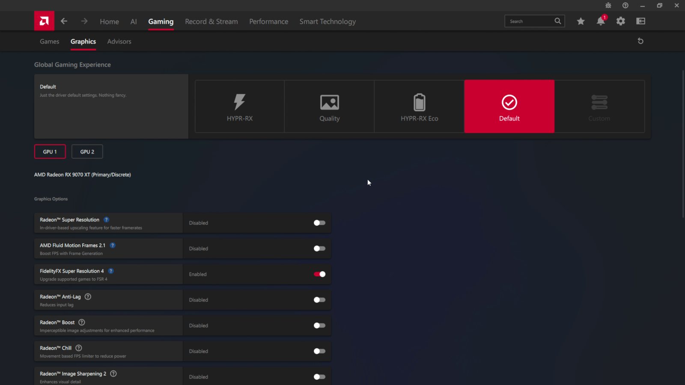Open the AI tab

pos(134,21)
